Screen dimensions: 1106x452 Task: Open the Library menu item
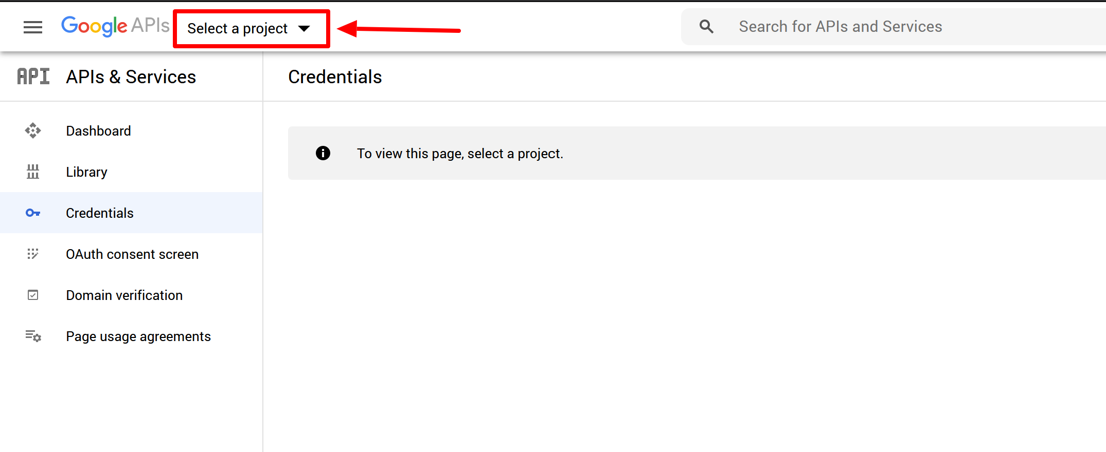tap(86, 172)
